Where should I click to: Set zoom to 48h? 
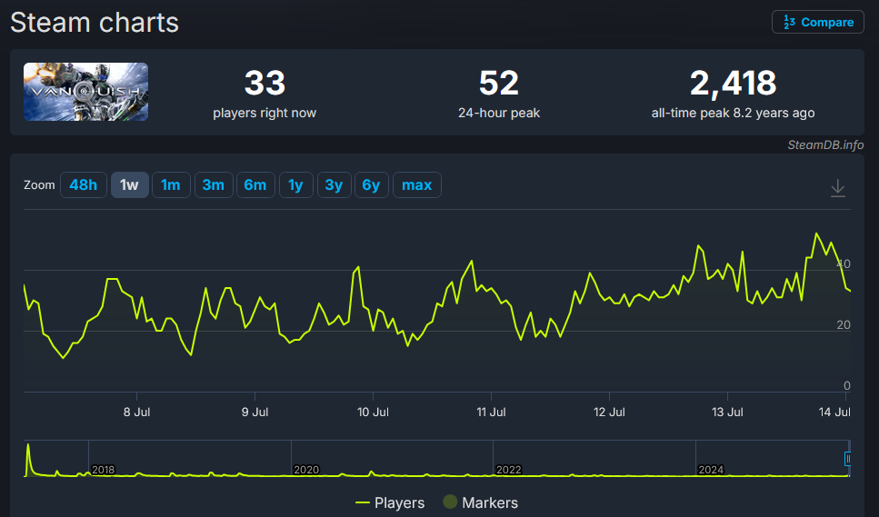83,184
